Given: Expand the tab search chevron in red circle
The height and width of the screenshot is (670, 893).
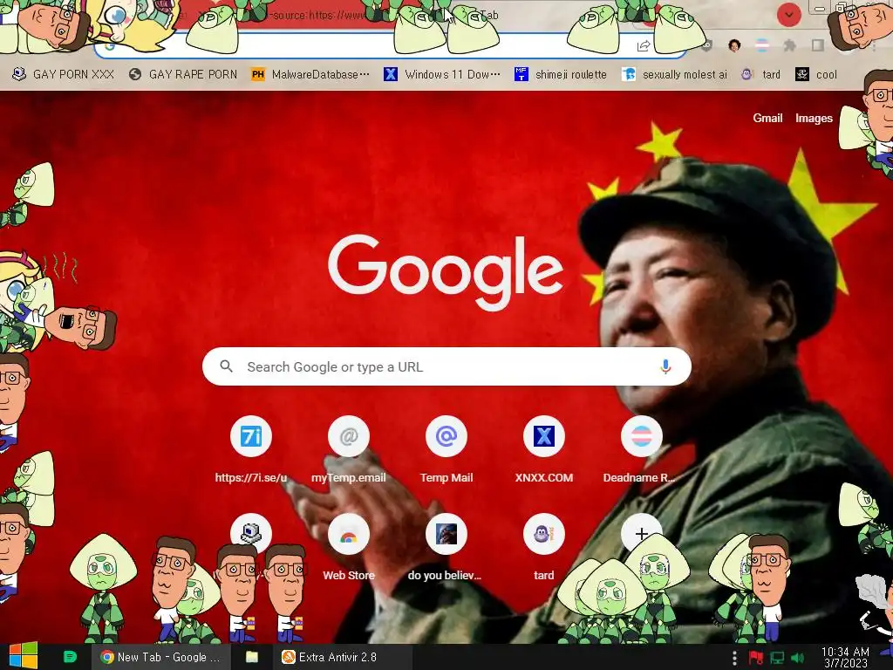Looking at the screenshot, I should click(788, 15).
